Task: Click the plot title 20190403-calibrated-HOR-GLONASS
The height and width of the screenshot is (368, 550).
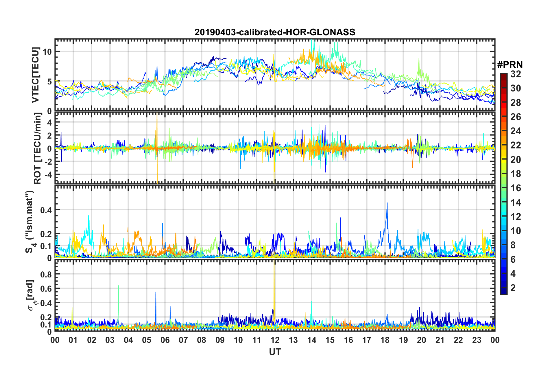Action: click(x=275, y=32)
